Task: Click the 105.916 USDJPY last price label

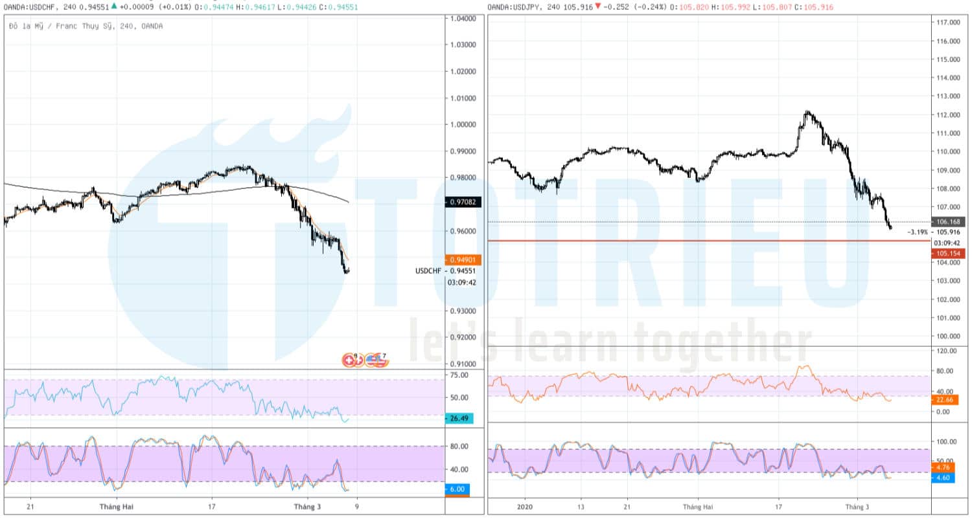Action: (949, 232)
